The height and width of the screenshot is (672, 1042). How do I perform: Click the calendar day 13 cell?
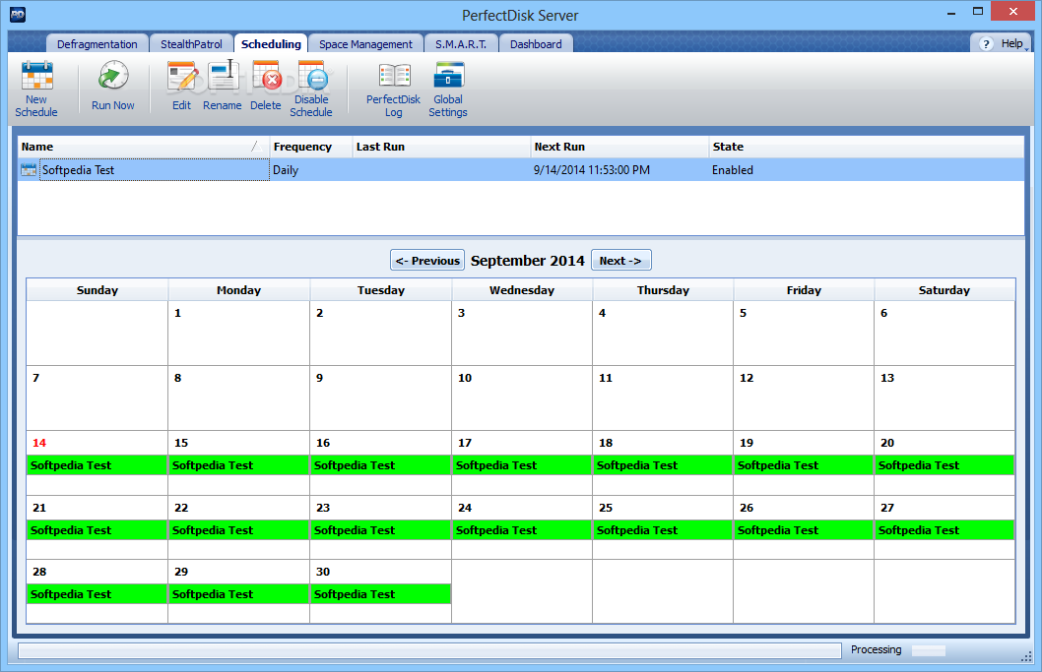pyautogui.click(x=944, y=397)
